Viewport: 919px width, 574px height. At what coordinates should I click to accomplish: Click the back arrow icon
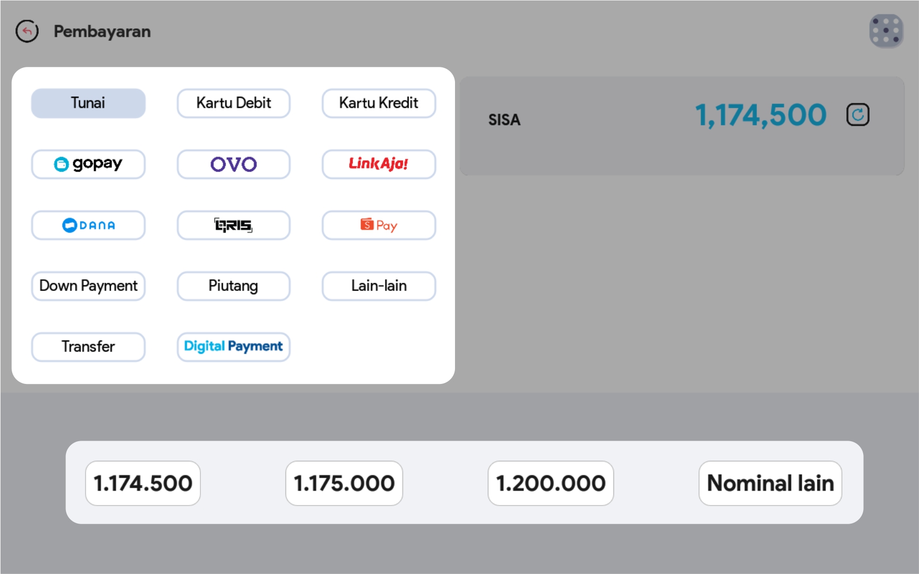point(27,31)
